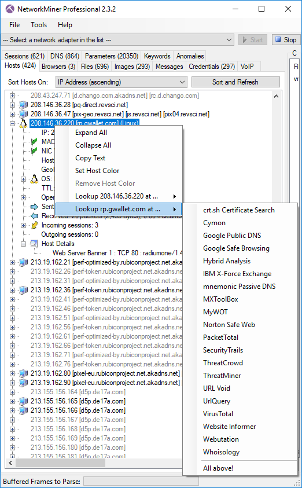Click the computer icon next to 208.146.36.47
302x488 pixels.
[x=23, y=114]
